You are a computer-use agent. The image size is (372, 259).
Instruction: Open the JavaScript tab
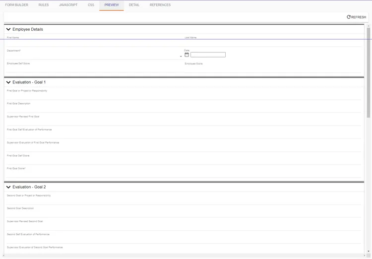pyautogui.click(x=68, y=5)
